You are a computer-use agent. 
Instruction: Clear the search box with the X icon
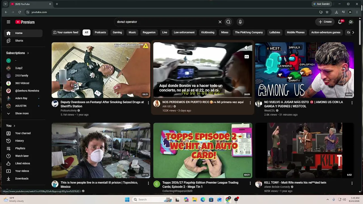pos(220,22)
